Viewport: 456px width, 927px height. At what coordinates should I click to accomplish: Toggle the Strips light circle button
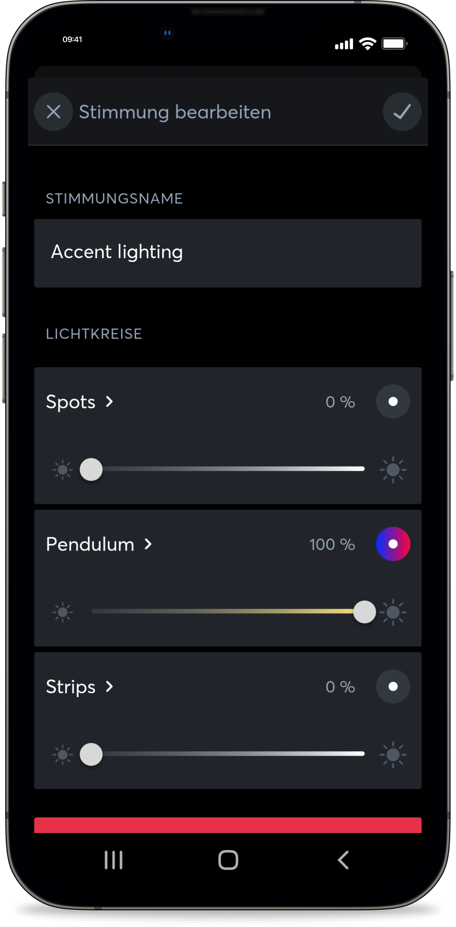393,687
